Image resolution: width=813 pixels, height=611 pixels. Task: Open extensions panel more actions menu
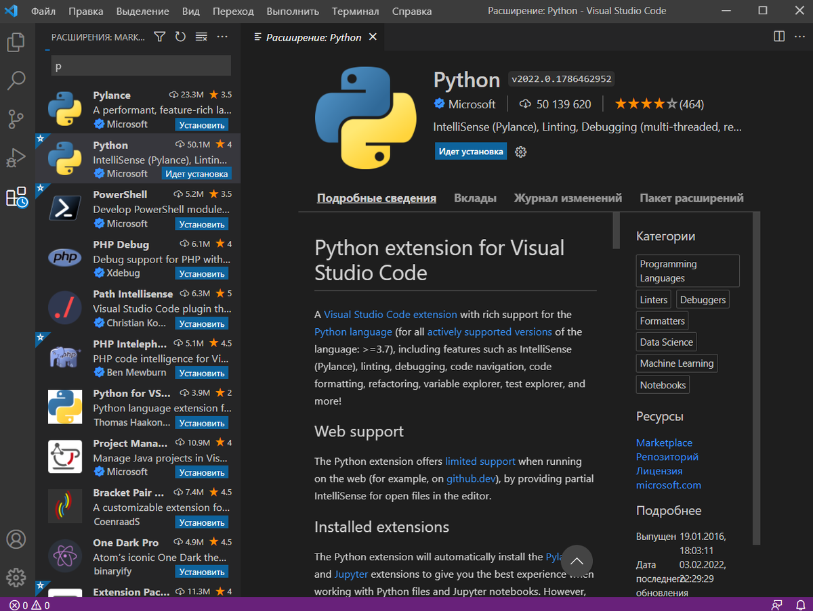tap(222, 37)
